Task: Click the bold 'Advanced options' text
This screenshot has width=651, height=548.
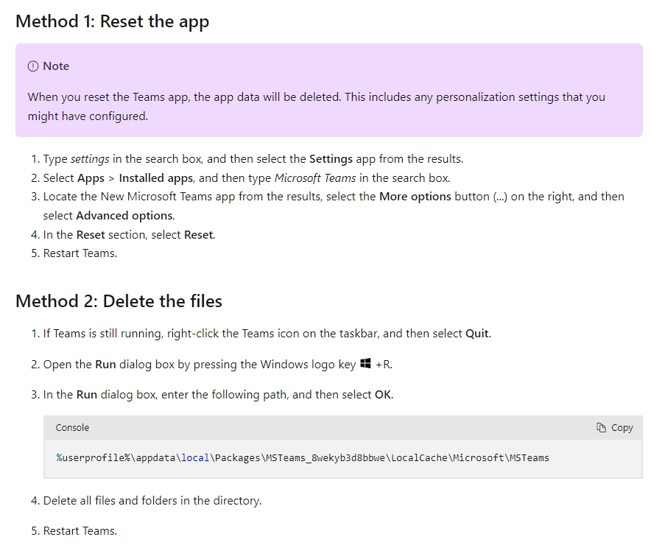Action: pos(124,216)
